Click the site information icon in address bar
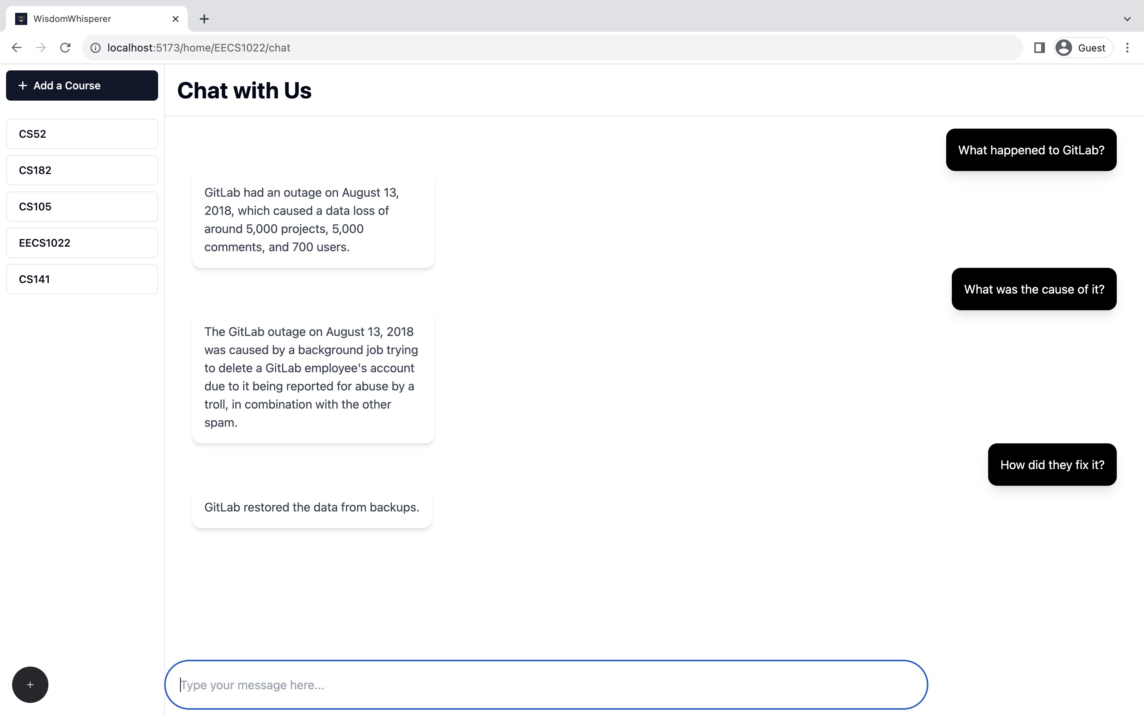The width and height of the screenshot is (1144, 715). click(95, 48)
